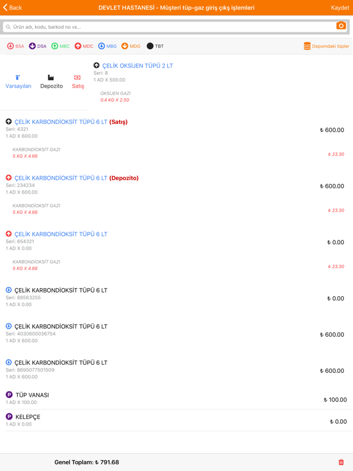Screen dimensions: 353x471
Task: Click blue down icon for Seri 8695077501509
Action: [x=9, y=362]
